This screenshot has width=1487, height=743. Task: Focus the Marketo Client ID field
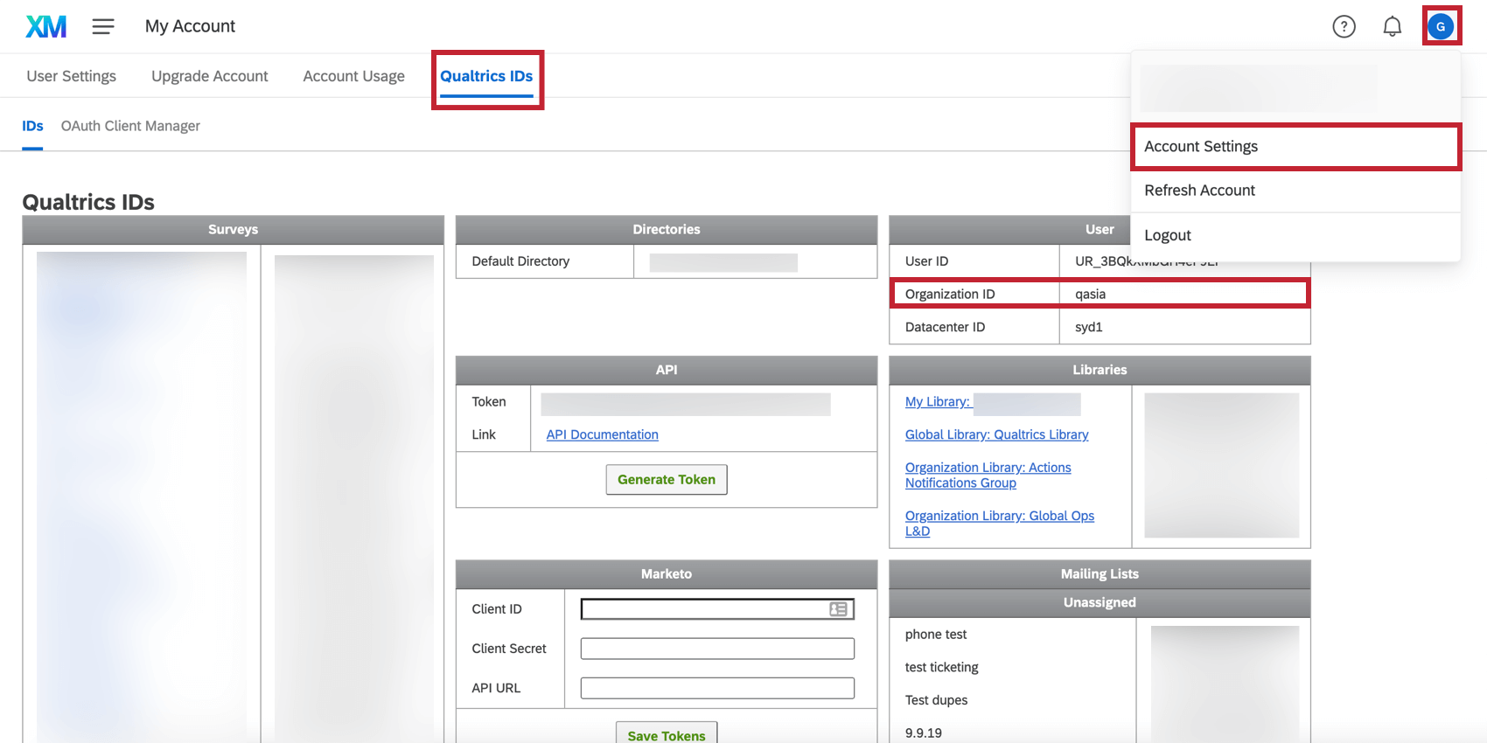(717, 609)
